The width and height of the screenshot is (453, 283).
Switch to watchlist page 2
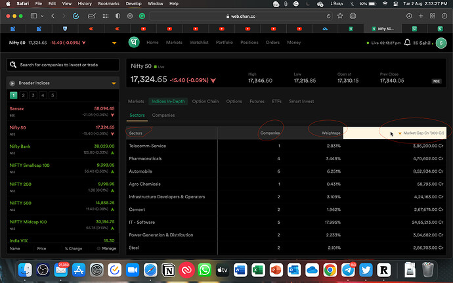(24, 95)
